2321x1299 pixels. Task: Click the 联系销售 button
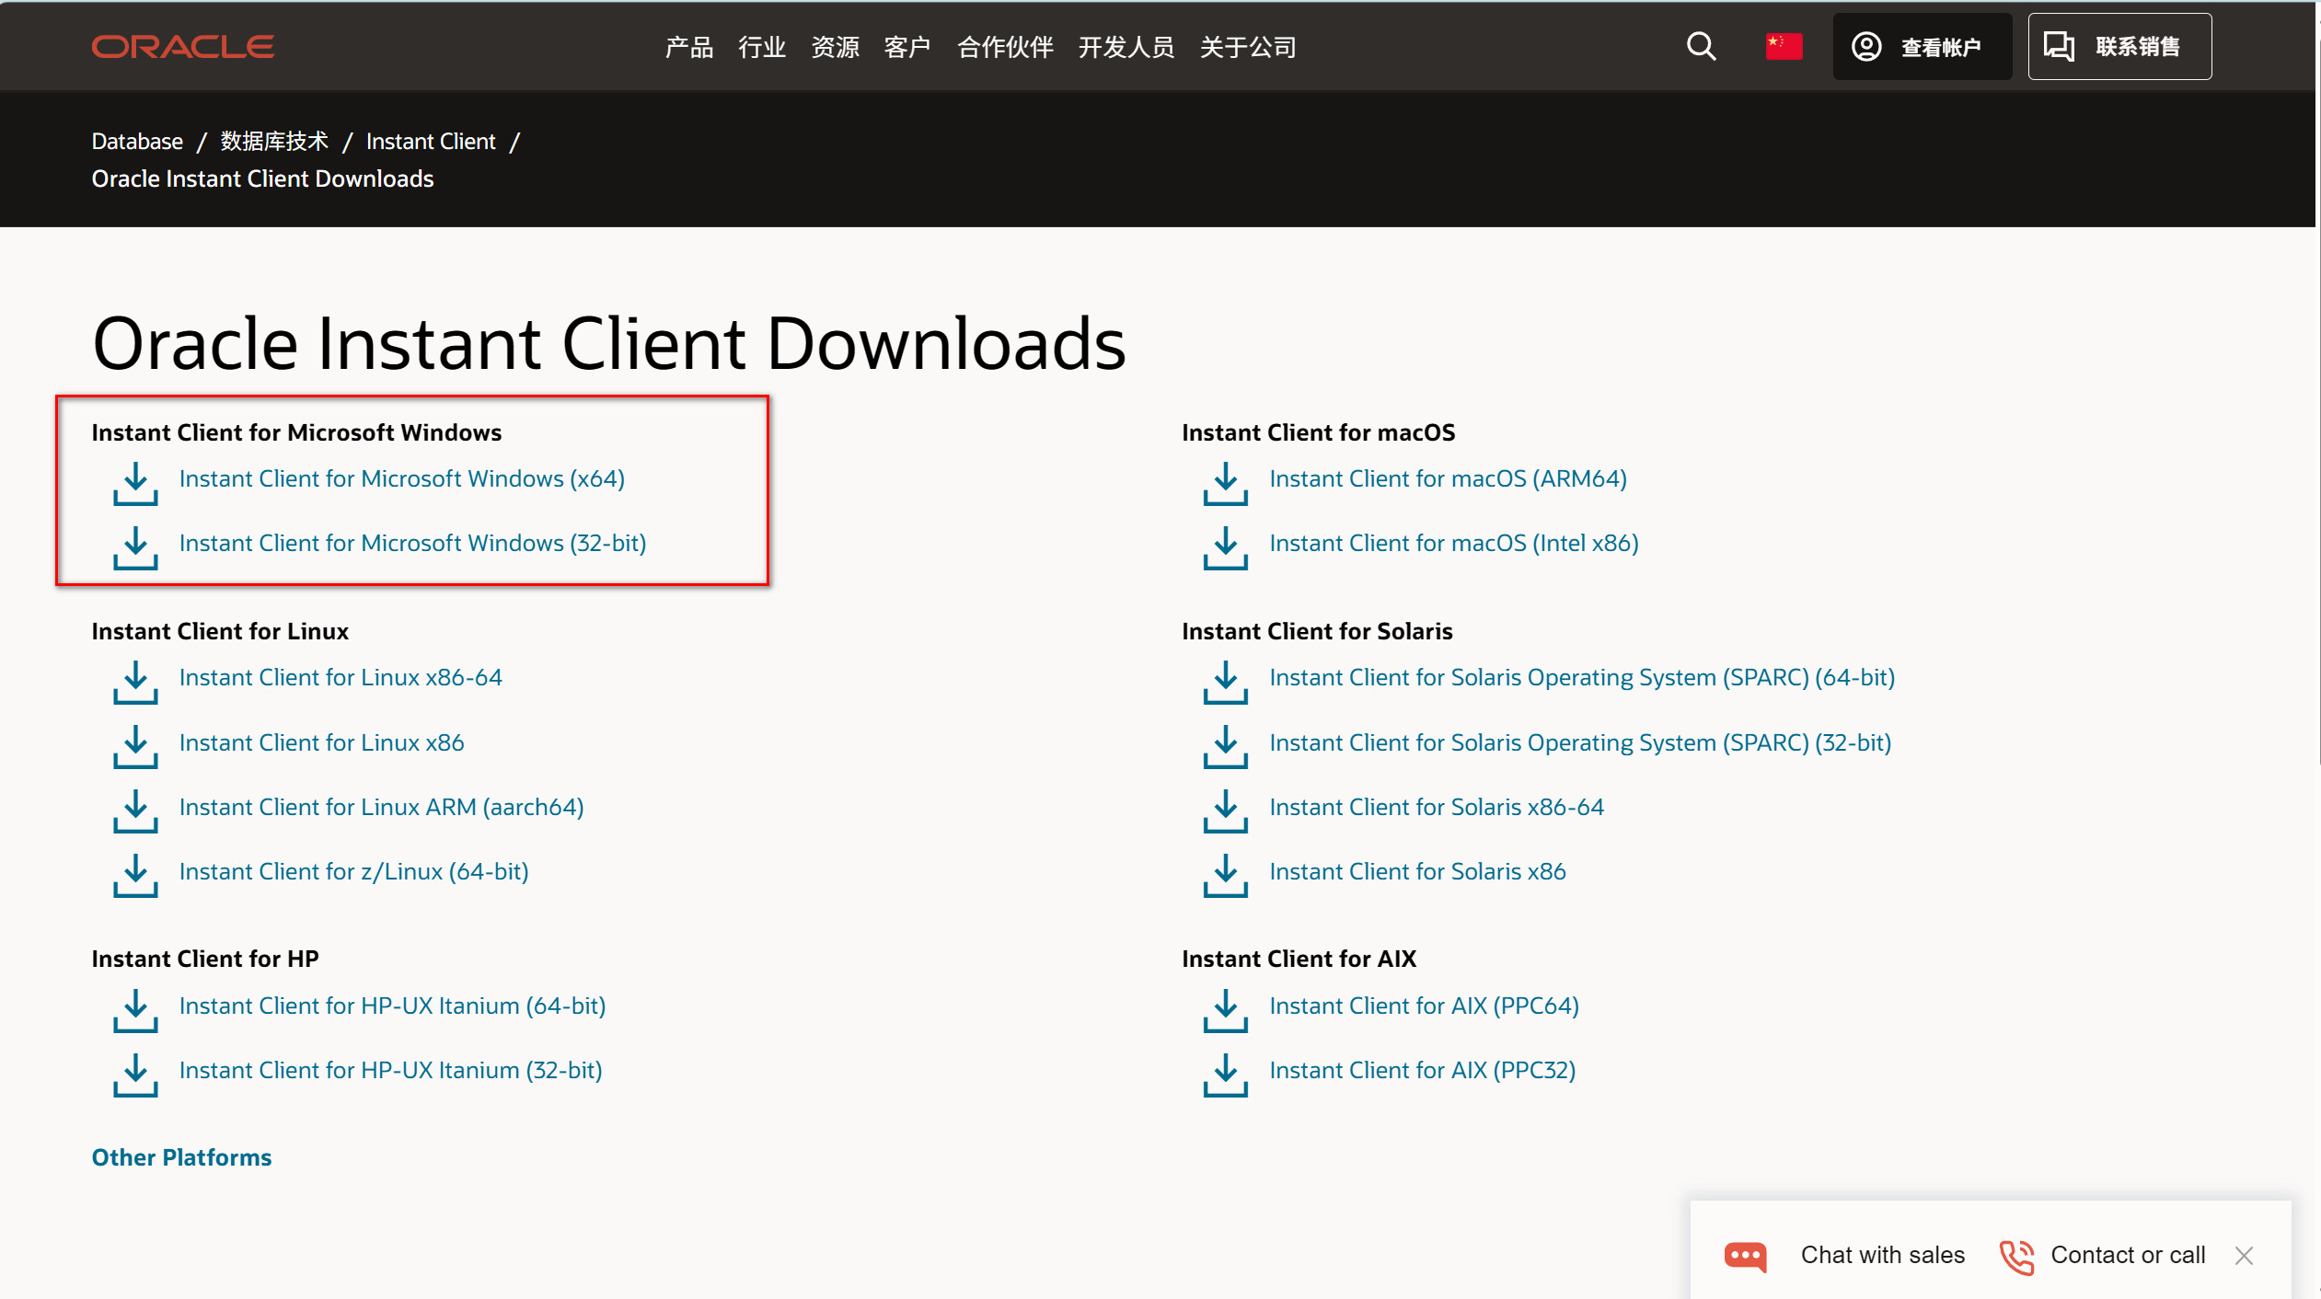pos(2119,47)
